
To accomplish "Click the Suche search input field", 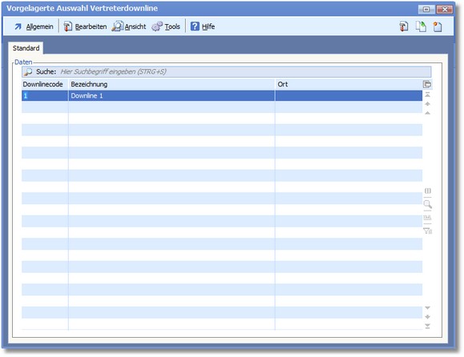I will (x=245, y=72).
